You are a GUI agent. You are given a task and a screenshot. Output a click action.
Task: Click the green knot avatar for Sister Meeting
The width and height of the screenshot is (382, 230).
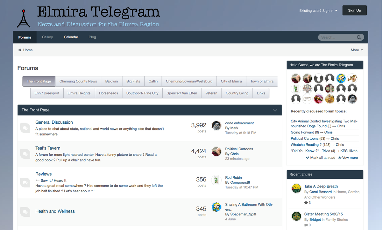296,216
